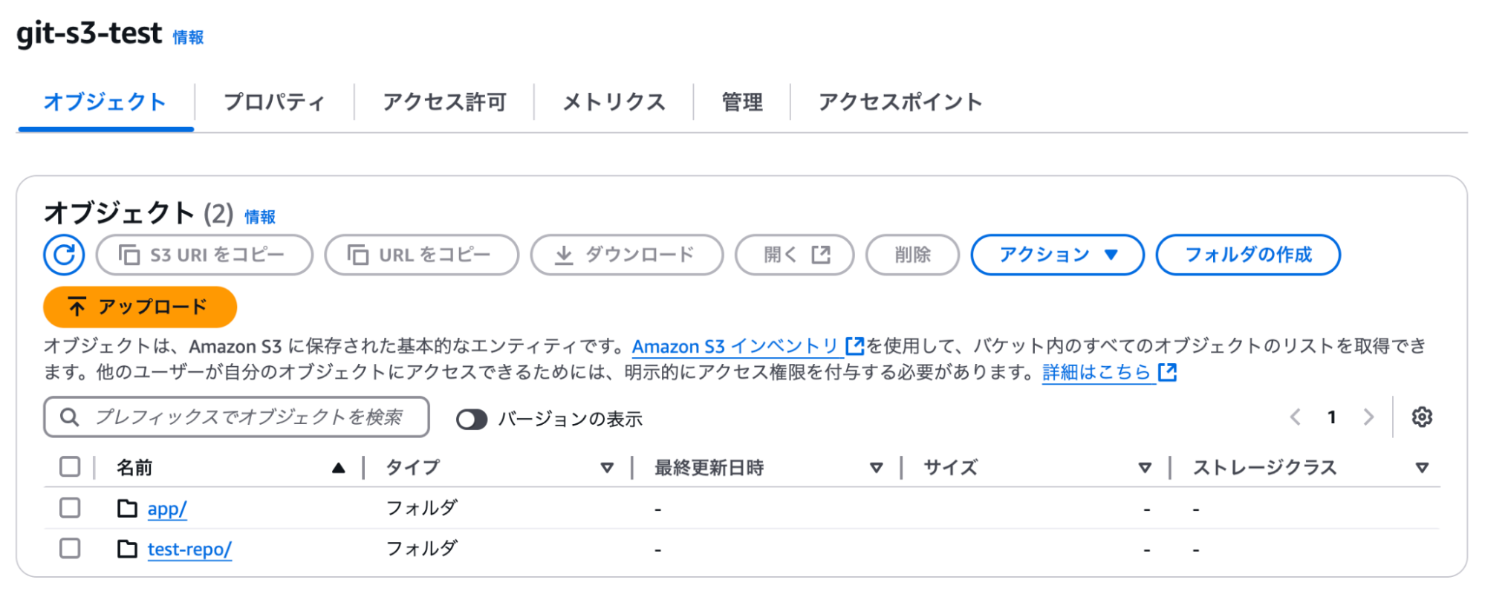Screen dimensions: 1485x603
Task: Sort by ストレージクラス column arrow
Action: click(x=1422, y=468)
